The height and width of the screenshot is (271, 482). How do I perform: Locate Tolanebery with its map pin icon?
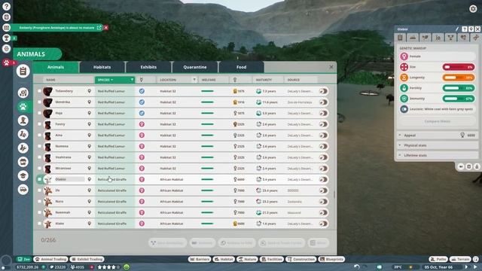pyautogui.click(x=89, y=91)
